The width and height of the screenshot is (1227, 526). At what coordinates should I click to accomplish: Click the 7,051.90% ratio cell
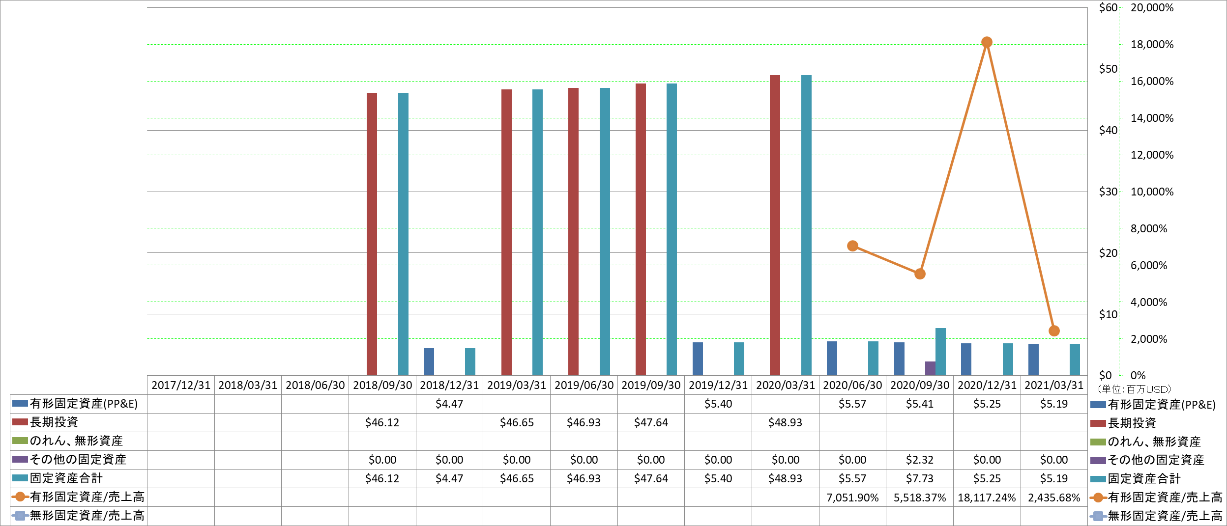(x=852, y=498)
